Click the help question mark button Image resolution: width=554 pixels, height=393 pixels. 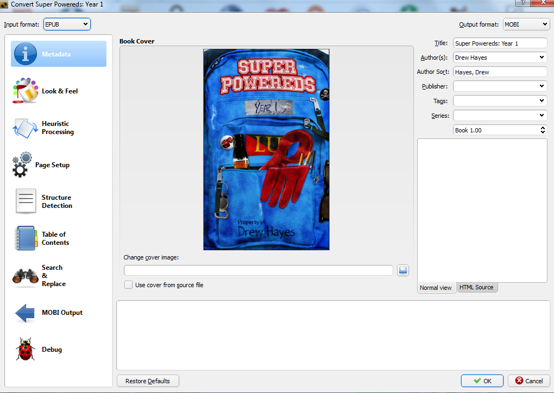[522, 3]
